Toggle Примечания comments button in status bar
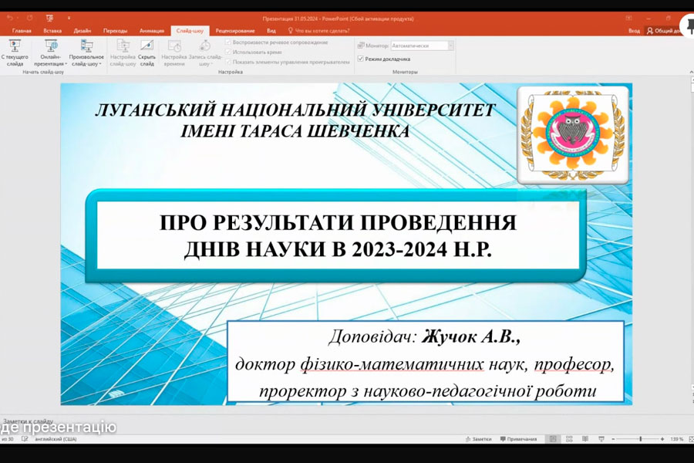This screenshot has width=694, height=463. pos(518,439)
